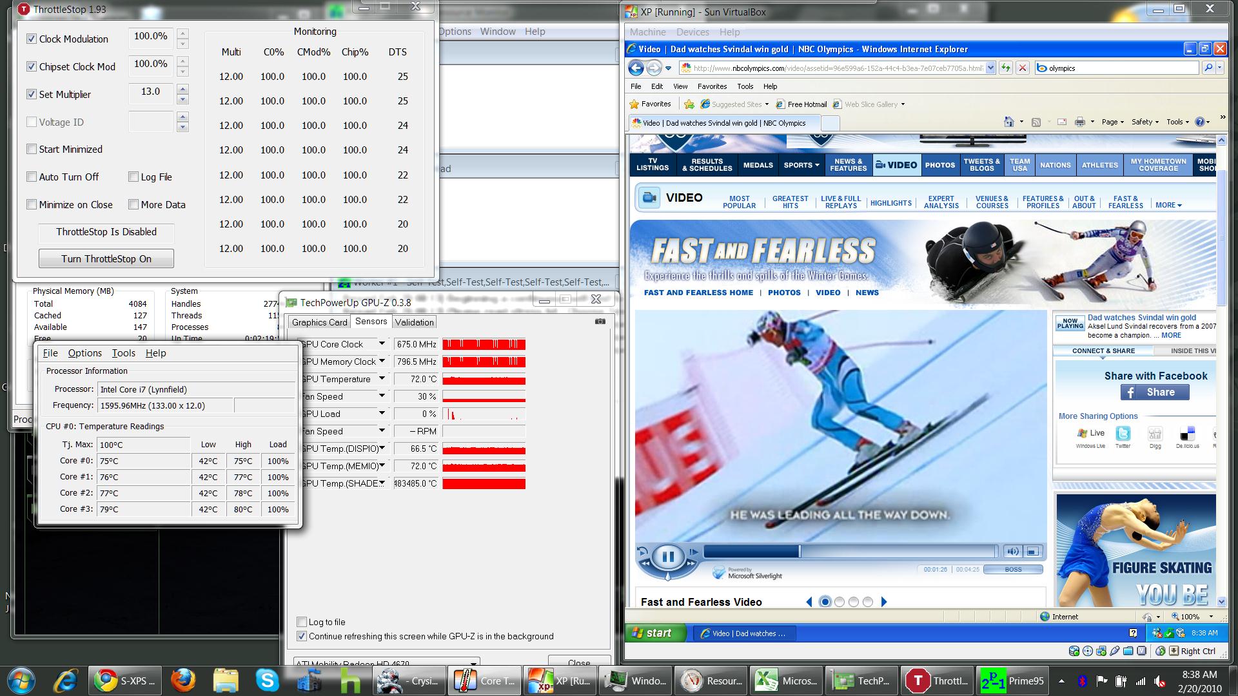Enable More Data checkbox
The width and height of the screenshot is (1238, 696).
[x=133, y=204]
